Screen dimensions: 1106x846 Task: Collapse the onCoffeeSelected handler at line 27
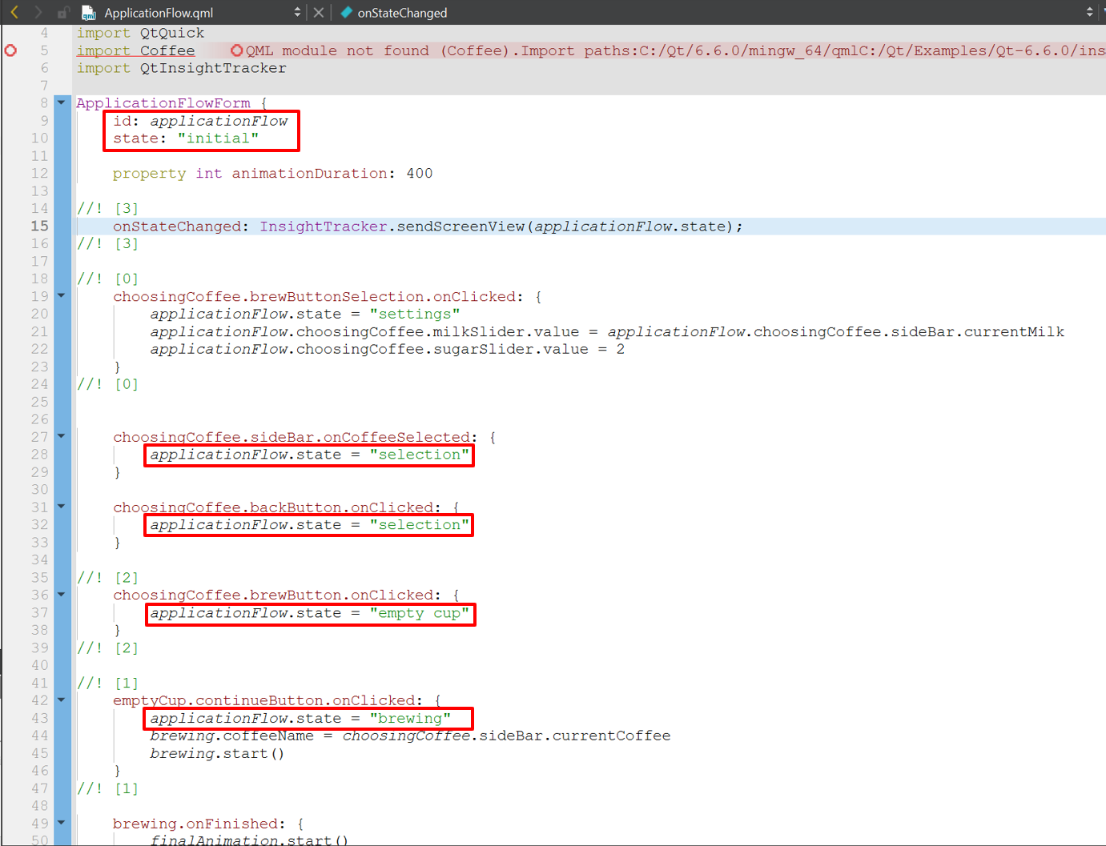(61, 436)
